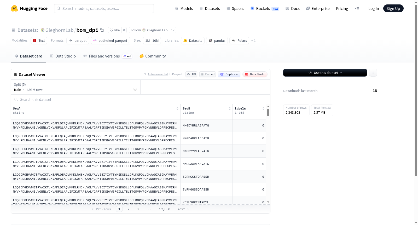
Task: Go to Enterprise
Action: 318,8
